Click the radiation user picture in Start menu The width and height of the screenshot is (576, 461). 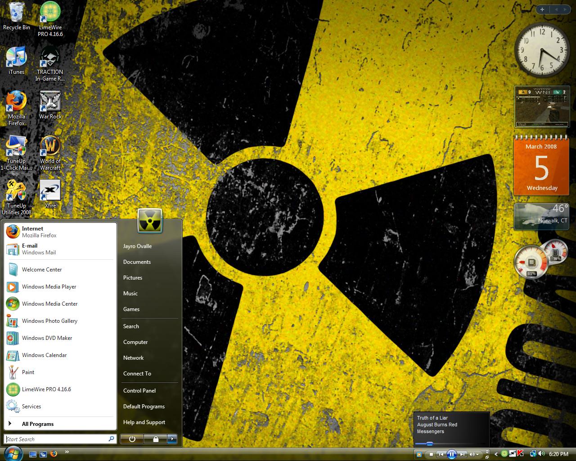[x=150, y=221]
